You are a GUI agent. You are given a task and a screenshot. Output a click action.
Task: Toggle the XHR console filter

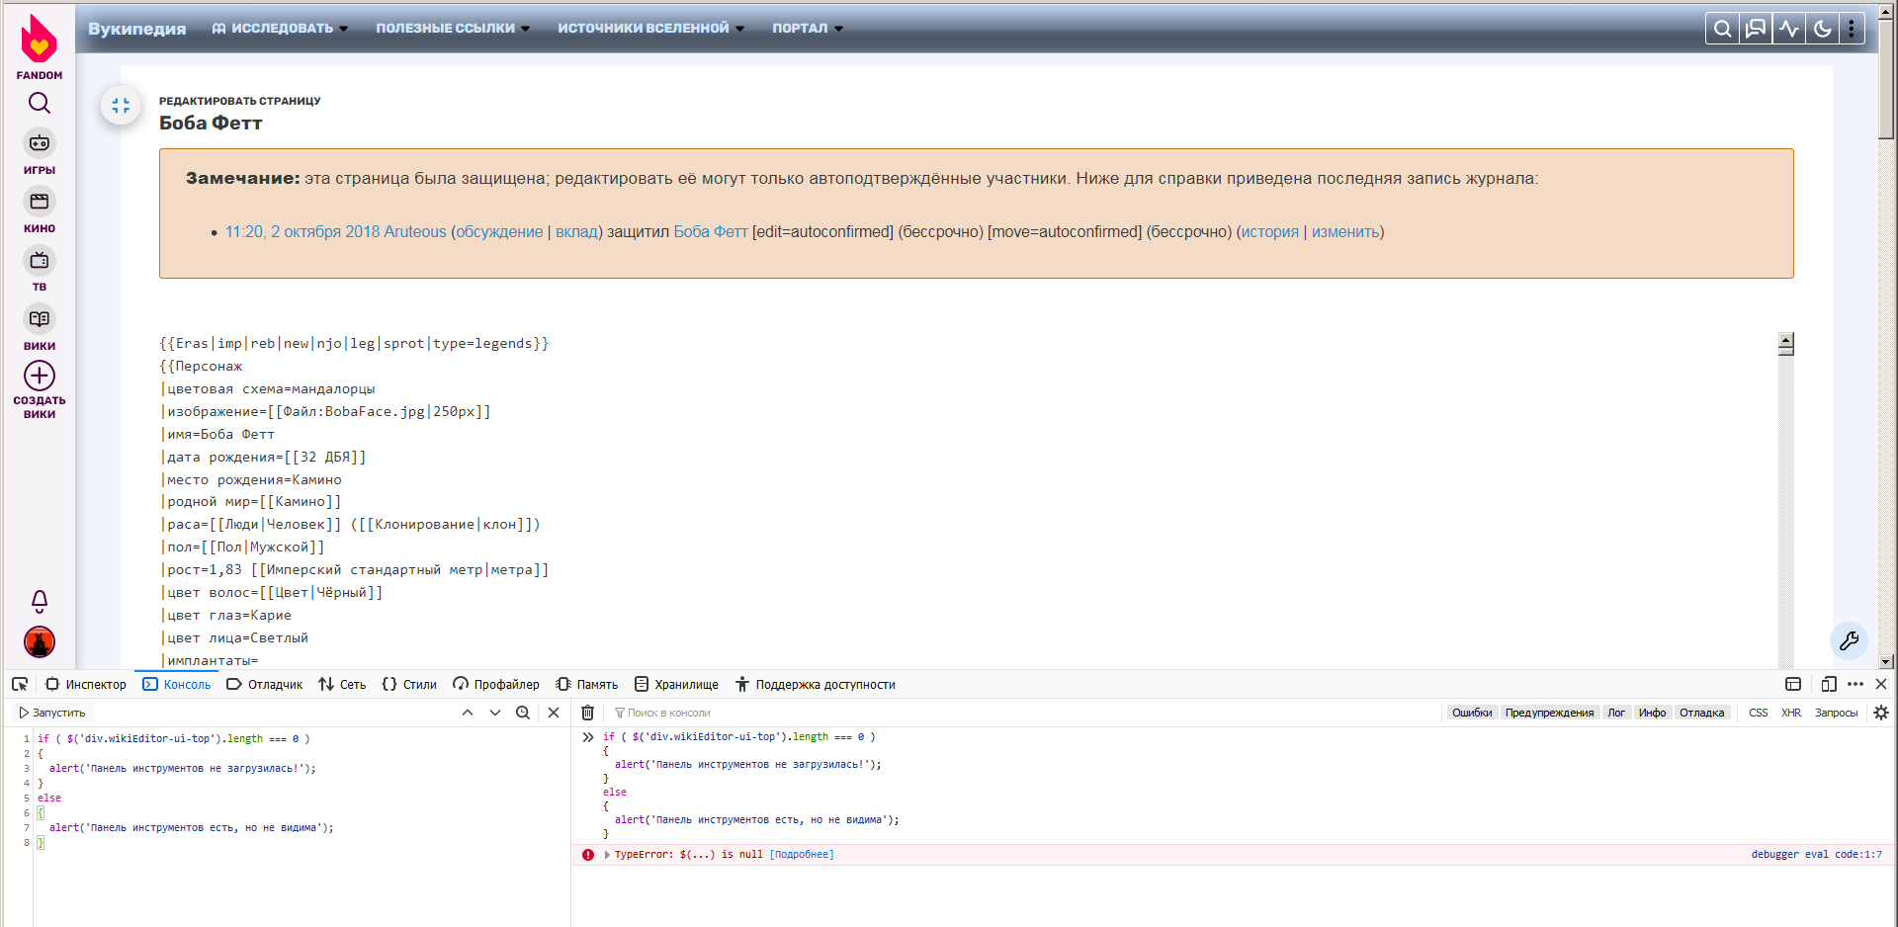pyautogui.click(x=1791, y=713)
